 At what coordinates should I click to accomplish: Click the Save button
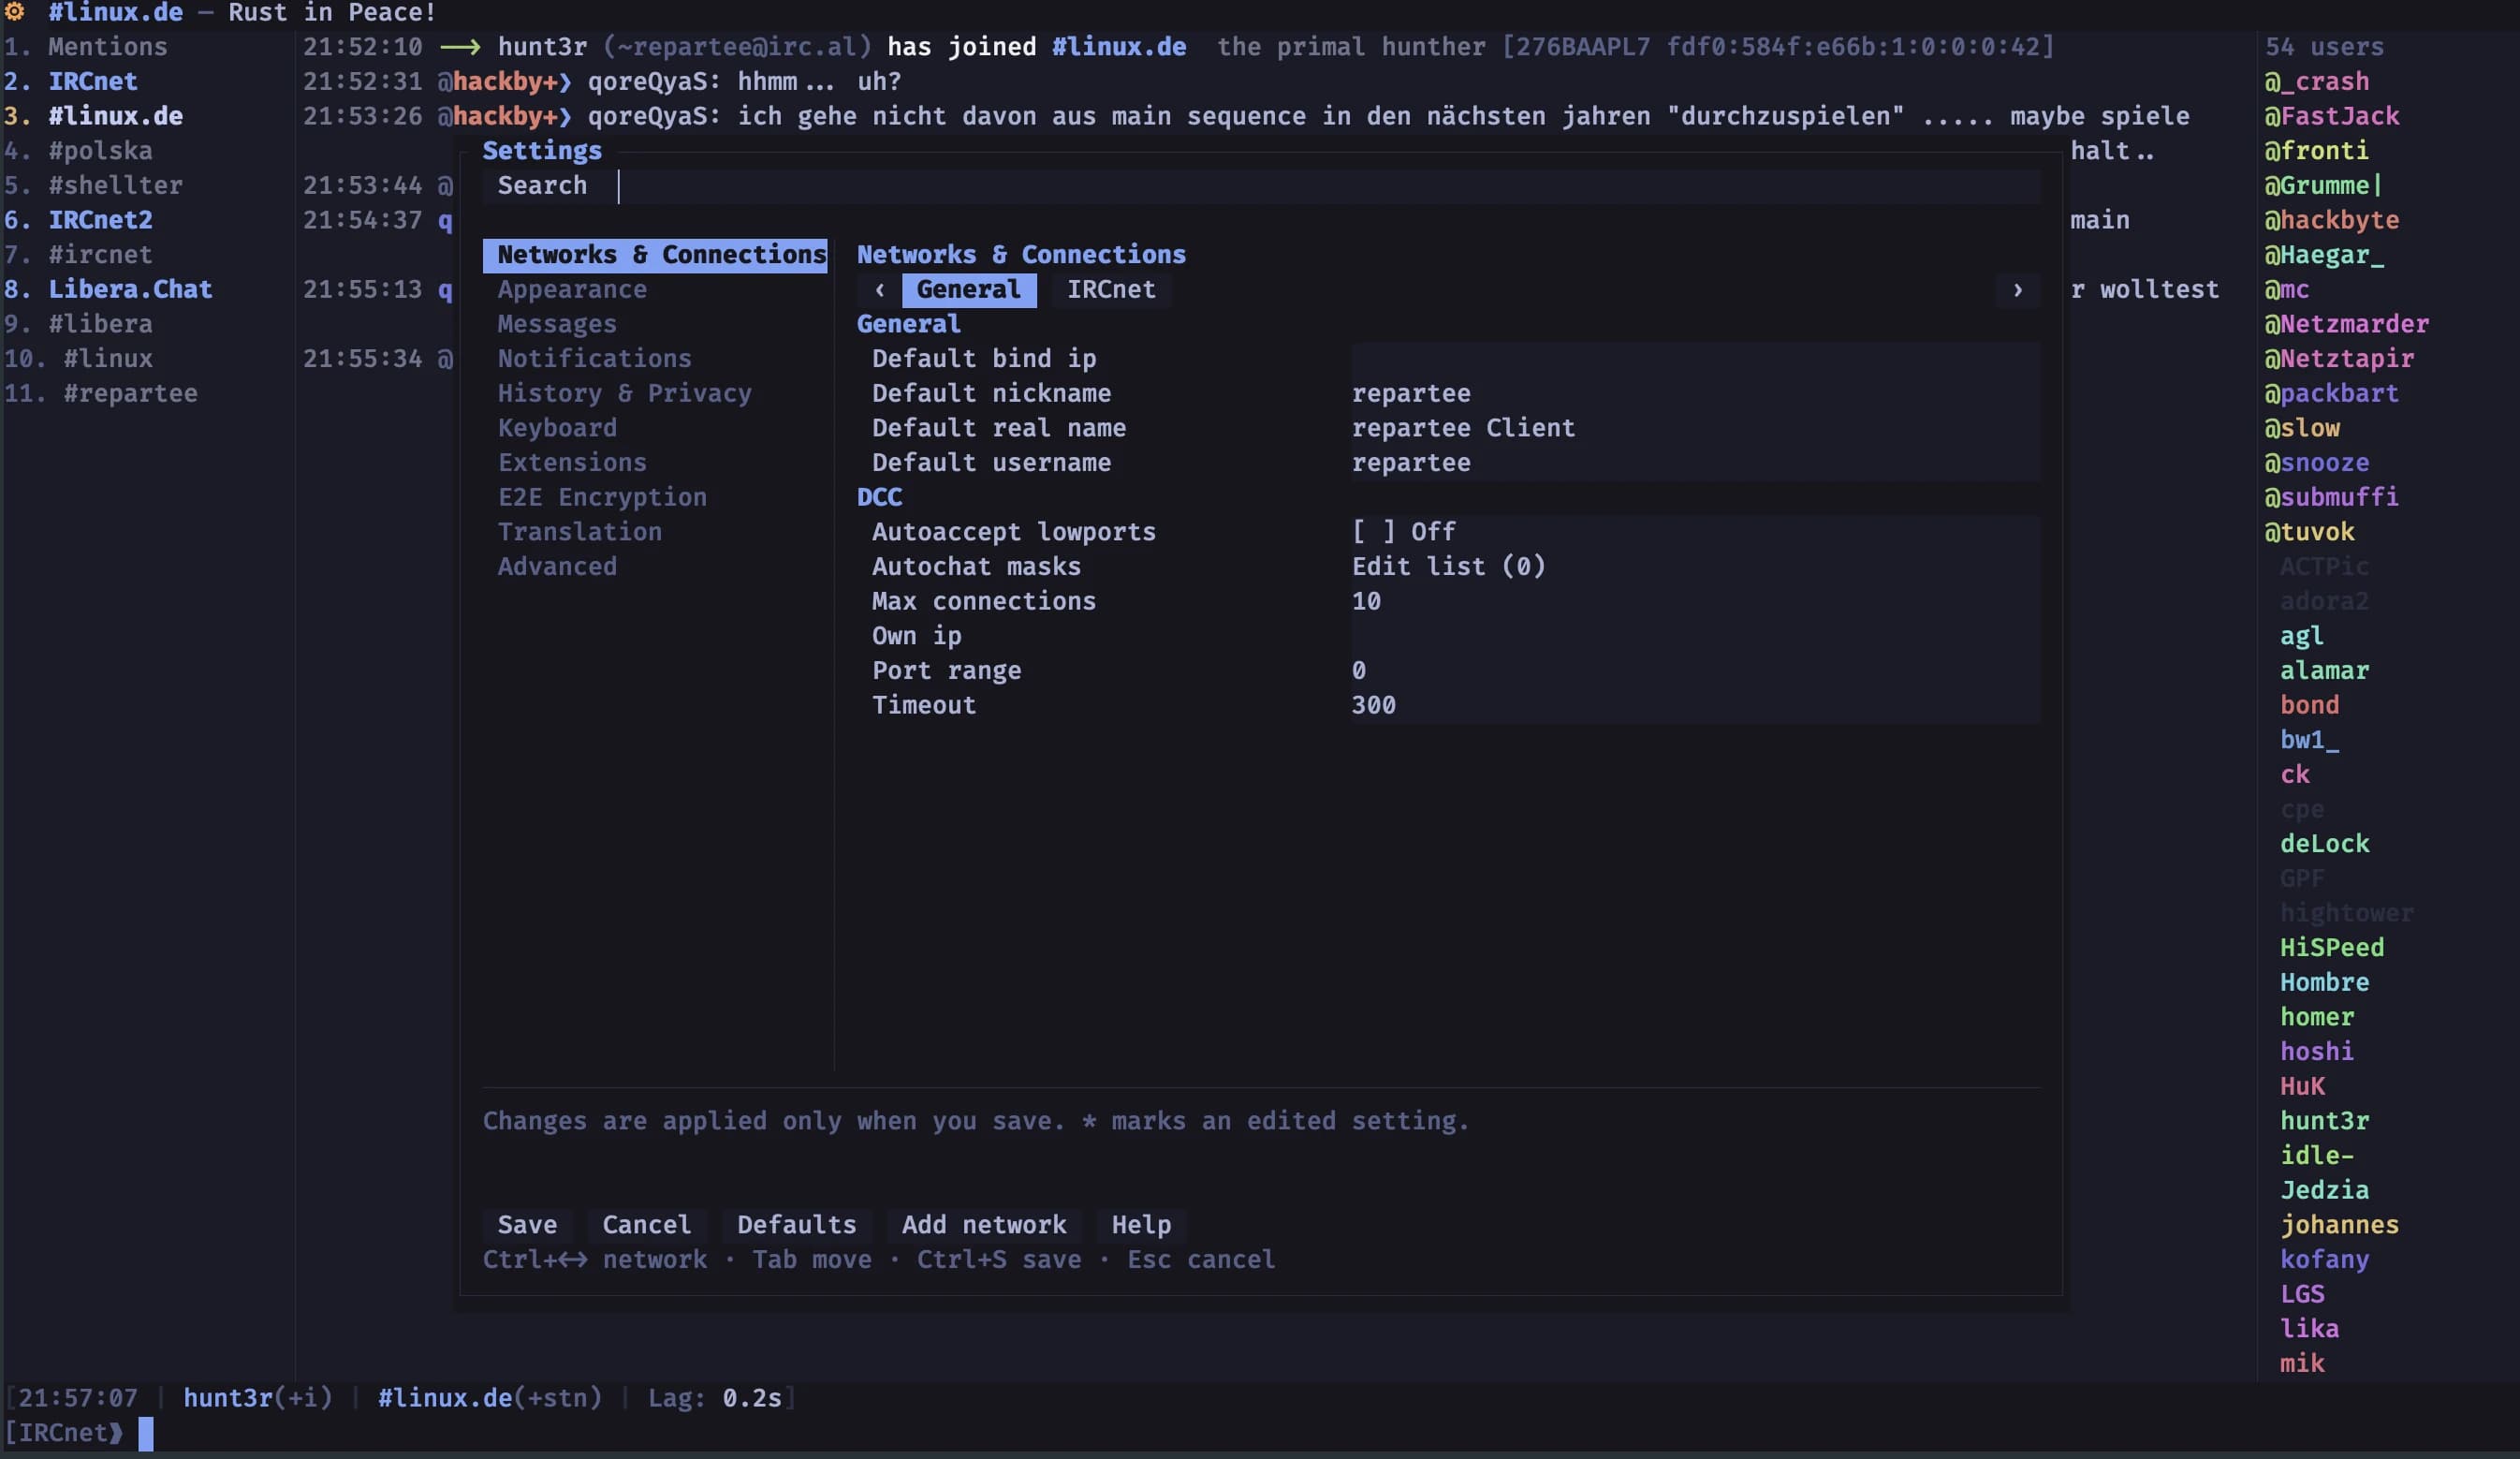(527, 1226)
